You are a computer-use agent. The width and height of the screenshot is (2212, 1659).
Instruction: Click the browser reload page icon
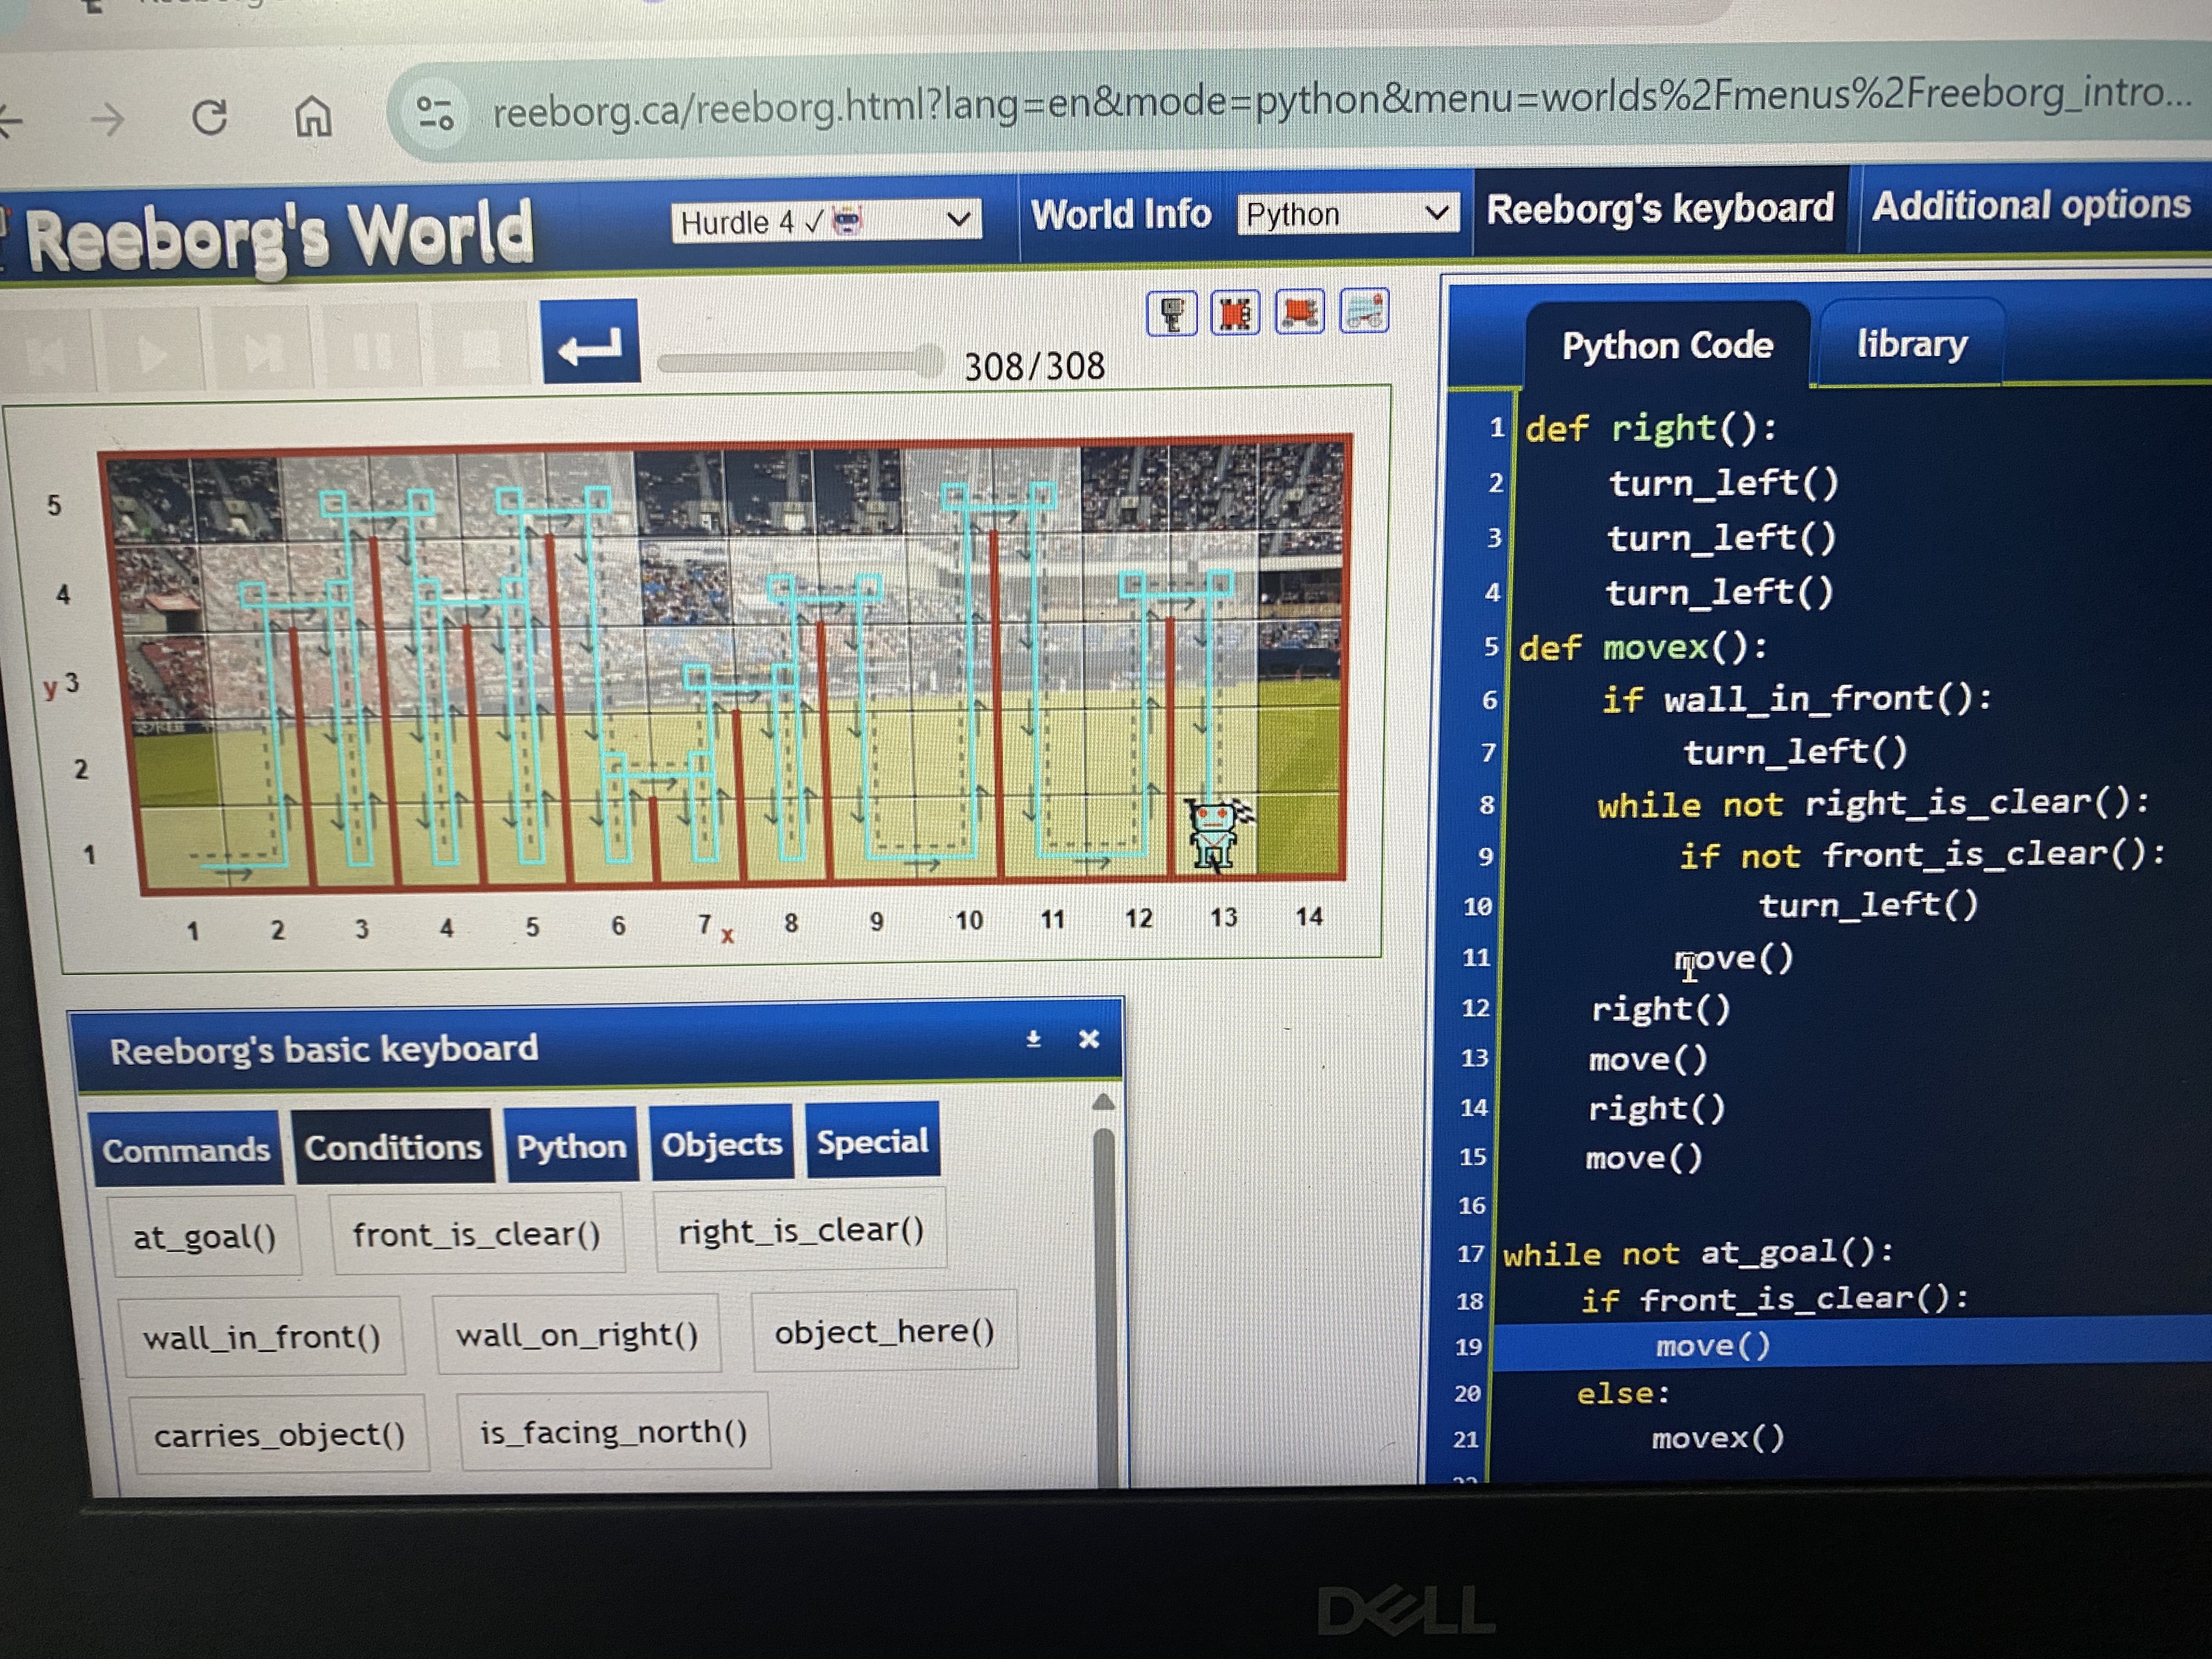click(210, 118)
